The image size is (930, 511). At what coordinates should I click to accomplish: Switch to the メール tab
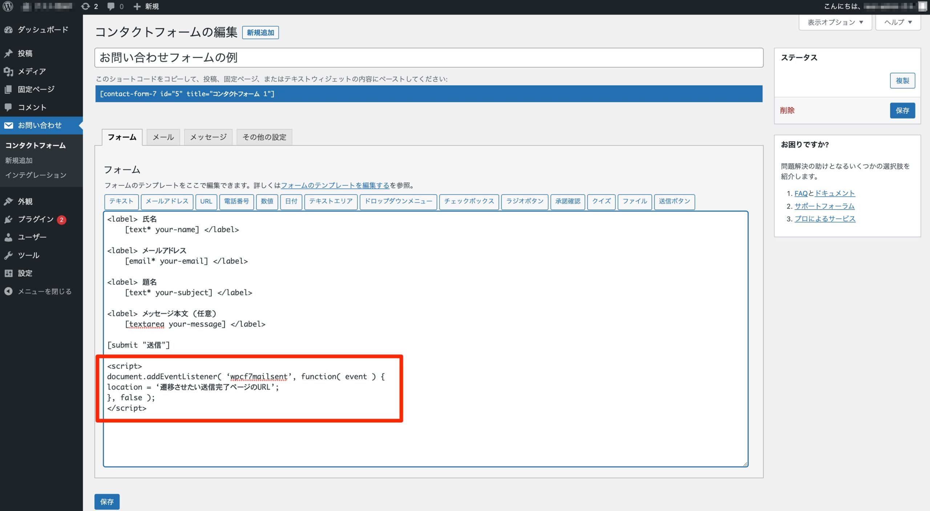163,137
